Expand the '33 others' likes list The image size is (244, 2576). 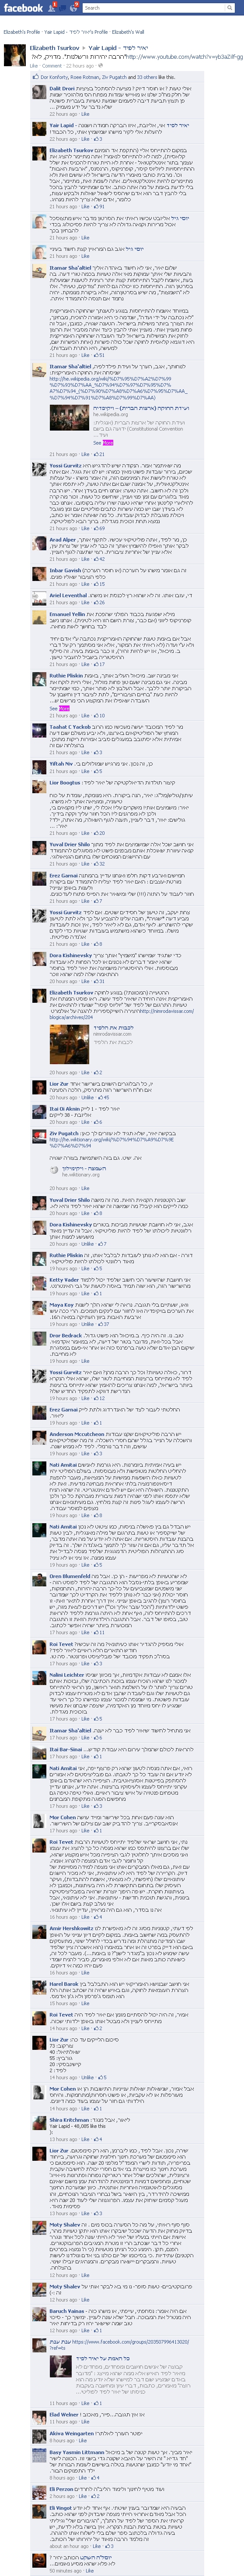pos(146,76)
